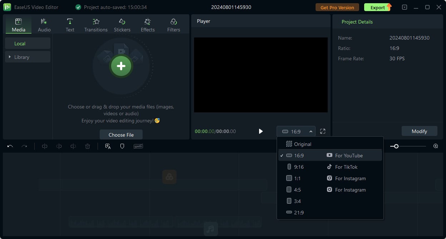Click the YouTube icon in ratio list
The image size is (446, 239).
329,155
